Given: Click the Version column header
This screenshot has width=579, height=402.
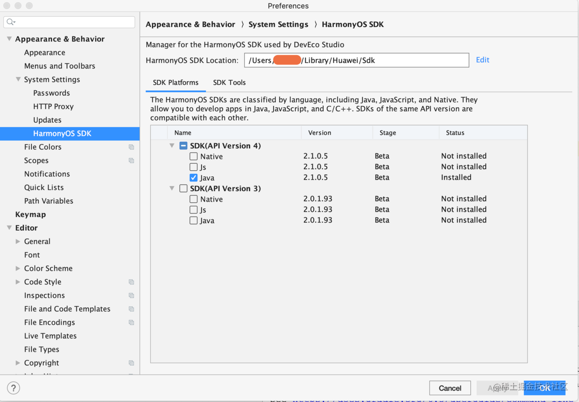Looking at the screenshot, I should (x=337, y=133).
